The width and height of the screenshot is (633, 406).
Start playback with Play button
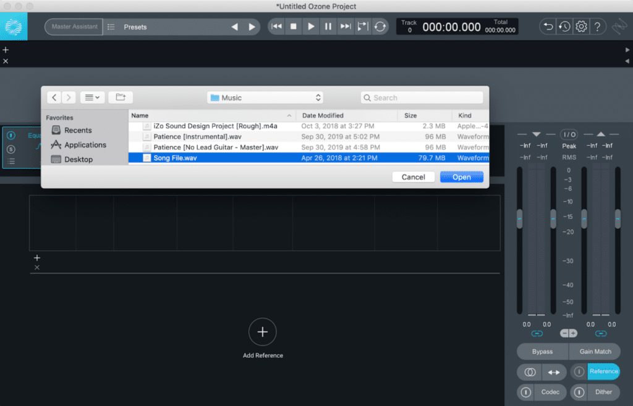pos(311,27)
